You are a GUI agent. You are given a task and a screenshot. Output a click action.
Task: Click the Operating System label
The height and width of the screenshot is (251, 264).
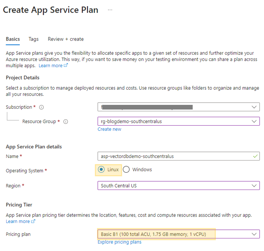tap(24, 171)
